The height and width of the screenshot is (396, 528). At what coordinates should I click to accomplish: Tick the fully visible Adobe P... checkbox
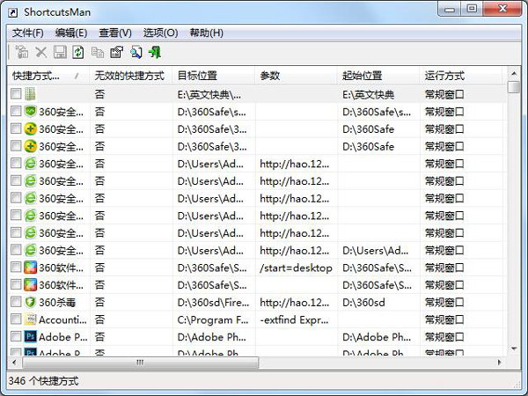click(x=16, y=336)
